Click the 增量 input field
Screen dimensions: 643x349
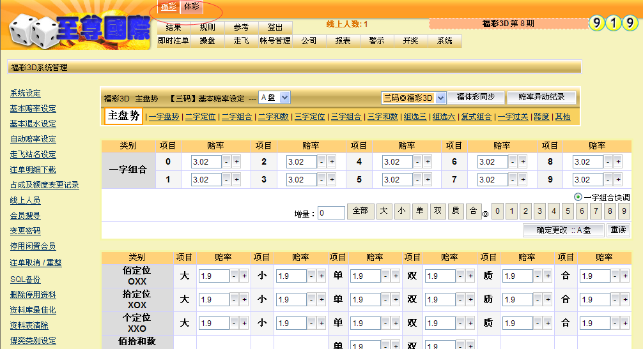331,213
